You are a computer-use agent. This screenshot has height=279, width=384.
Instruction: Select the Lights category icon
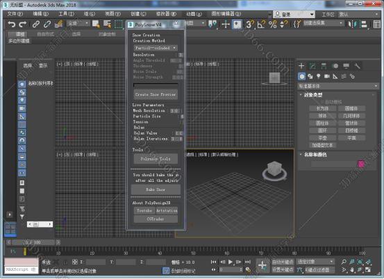point(318,76)
